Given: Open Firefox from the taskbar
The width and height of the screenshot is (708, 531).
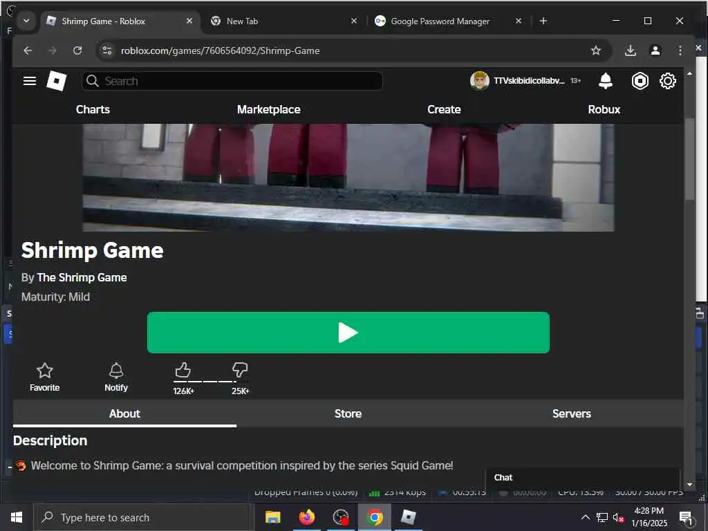Looking at the screenshot, I should [306, 517].
